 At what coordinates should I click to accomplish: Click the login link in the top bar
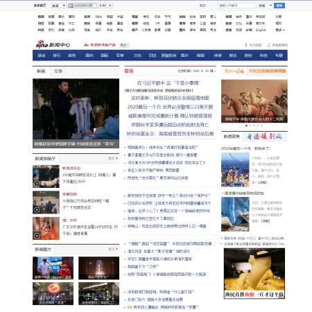[202, 6]
